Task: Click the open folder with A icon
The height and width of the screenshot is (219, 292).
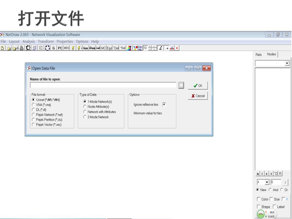Action: point(15,48)
